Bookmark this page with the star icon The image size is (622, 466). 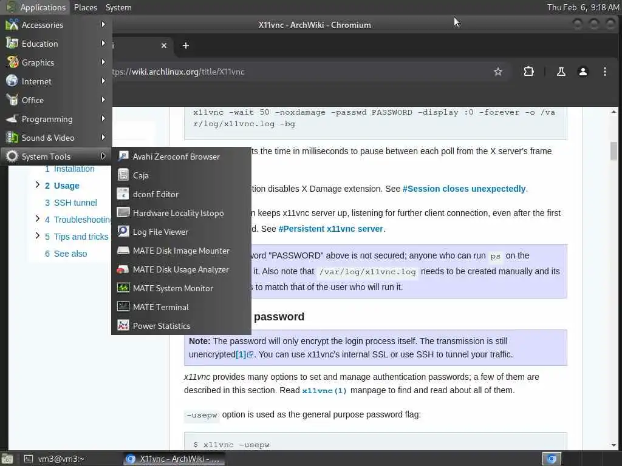[x=498, y=72]
